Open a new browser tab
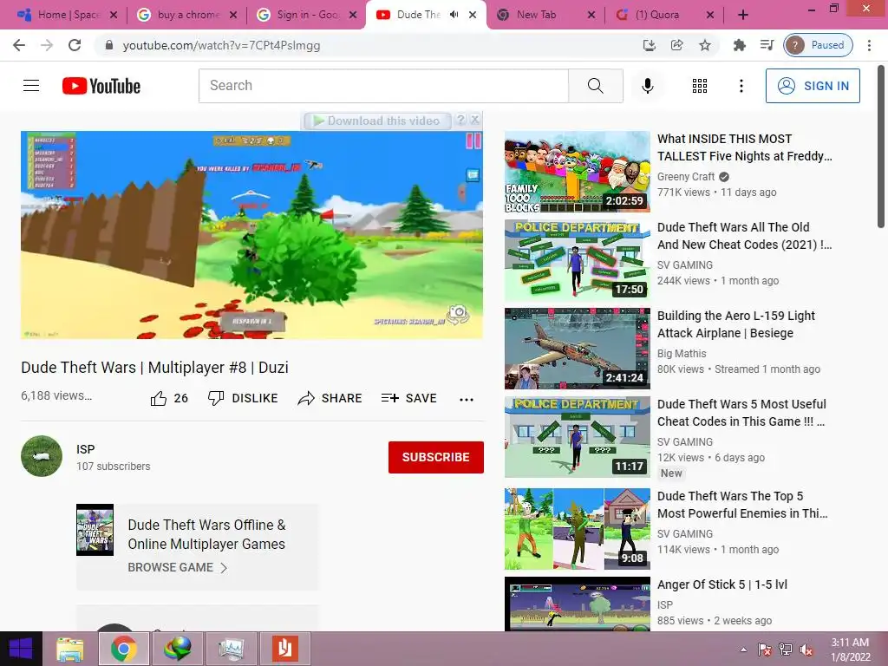 click(743, 15)
